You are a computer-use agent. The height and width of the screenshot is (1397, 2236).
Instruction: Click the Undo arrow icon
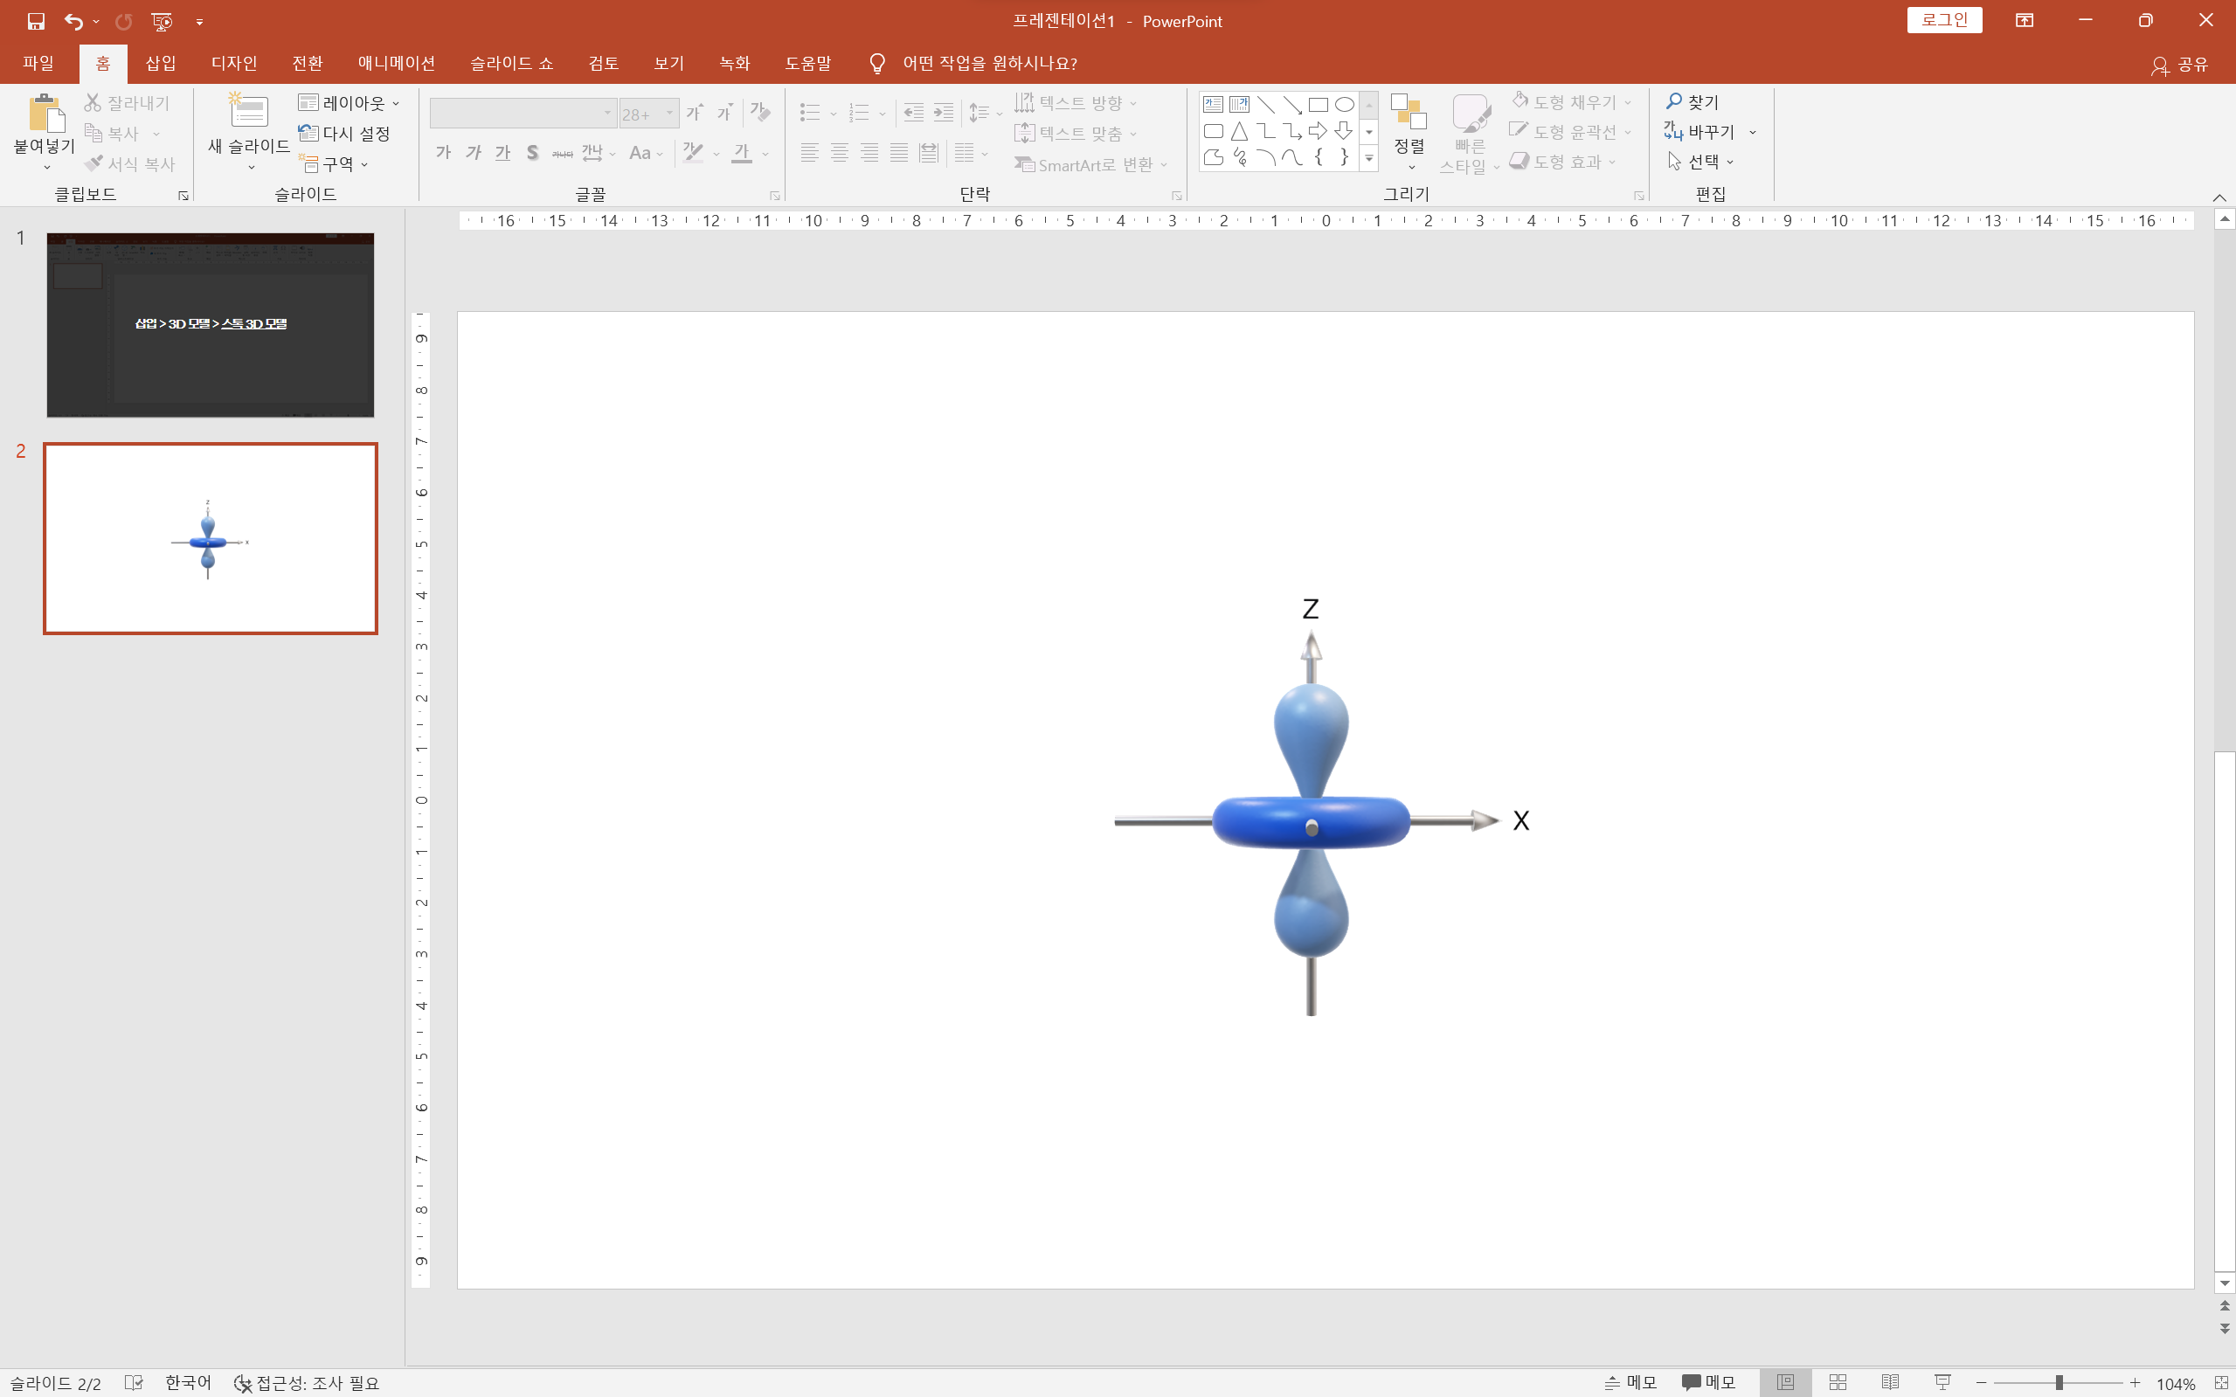73,21
